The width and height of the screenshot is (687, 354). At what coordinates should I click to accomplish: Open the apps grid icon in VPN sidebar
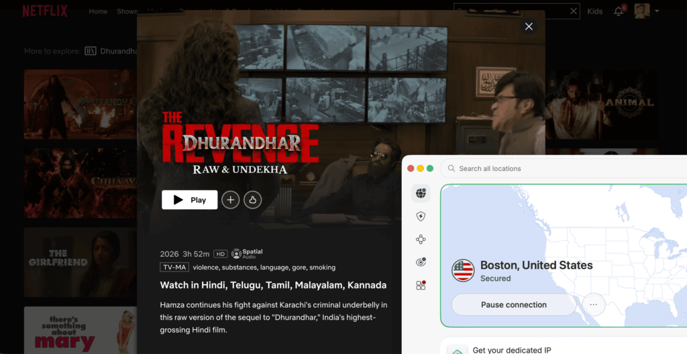421,285
